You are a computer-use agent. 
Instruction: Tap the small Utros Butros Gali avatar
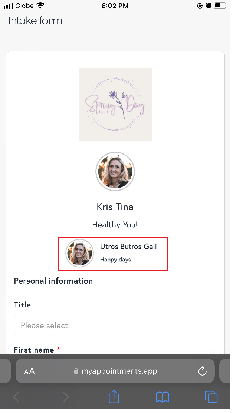(x=79, y=253)
